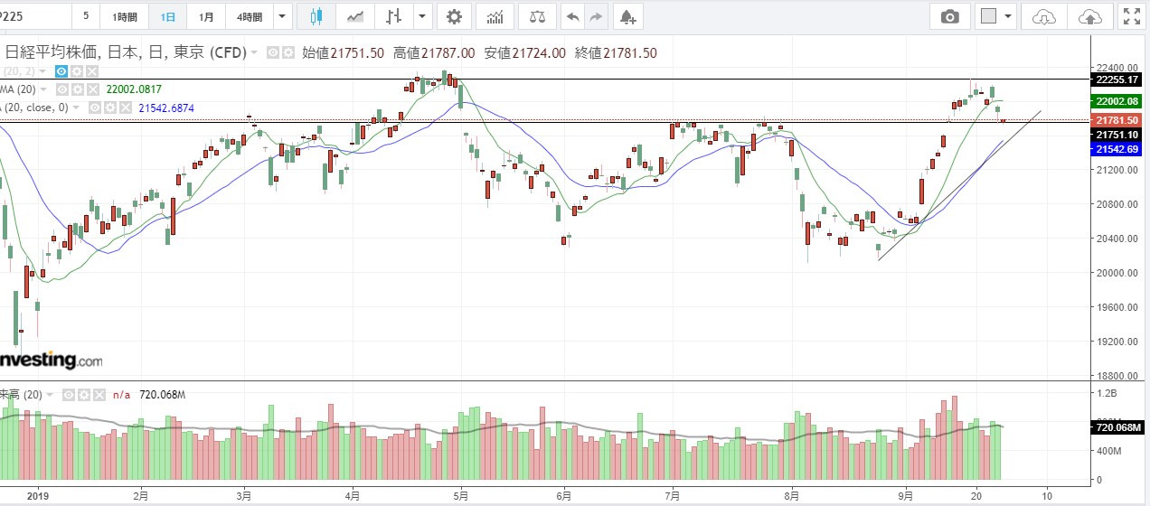
Task: Switch to the 4時間 interval
Action: (x=250, y=16)
